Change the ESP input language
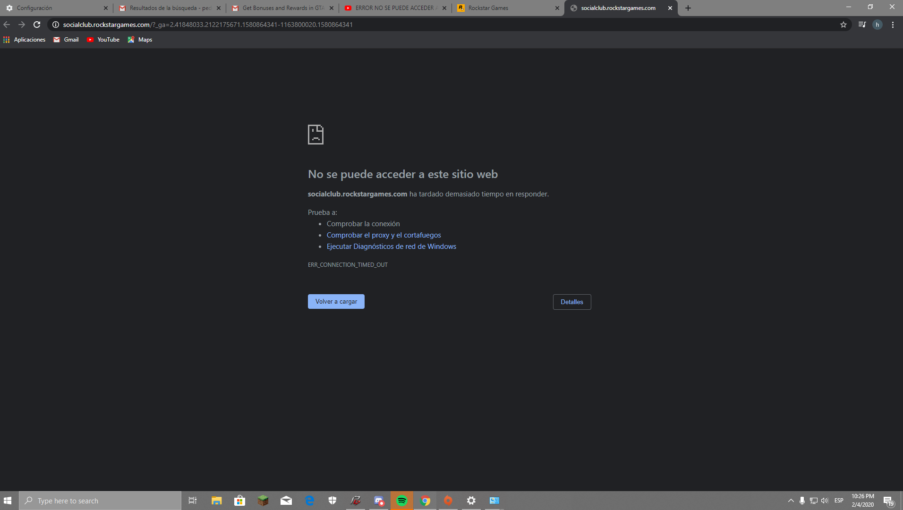 [x=839, y=501]
